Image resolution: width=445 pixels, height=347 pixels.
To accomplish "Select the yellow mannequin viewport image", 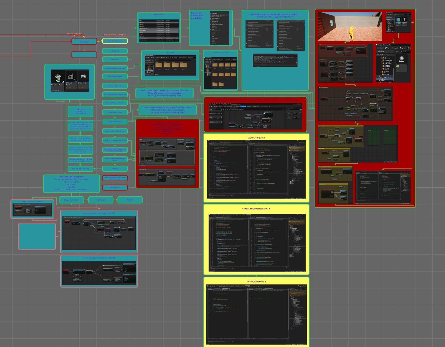I will pyautogui.click(x=350, y=27).
